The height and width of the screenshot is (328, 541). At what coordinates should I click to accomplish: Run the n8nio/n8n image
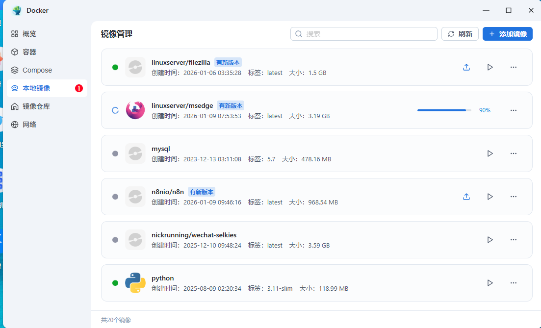(490, 197)
